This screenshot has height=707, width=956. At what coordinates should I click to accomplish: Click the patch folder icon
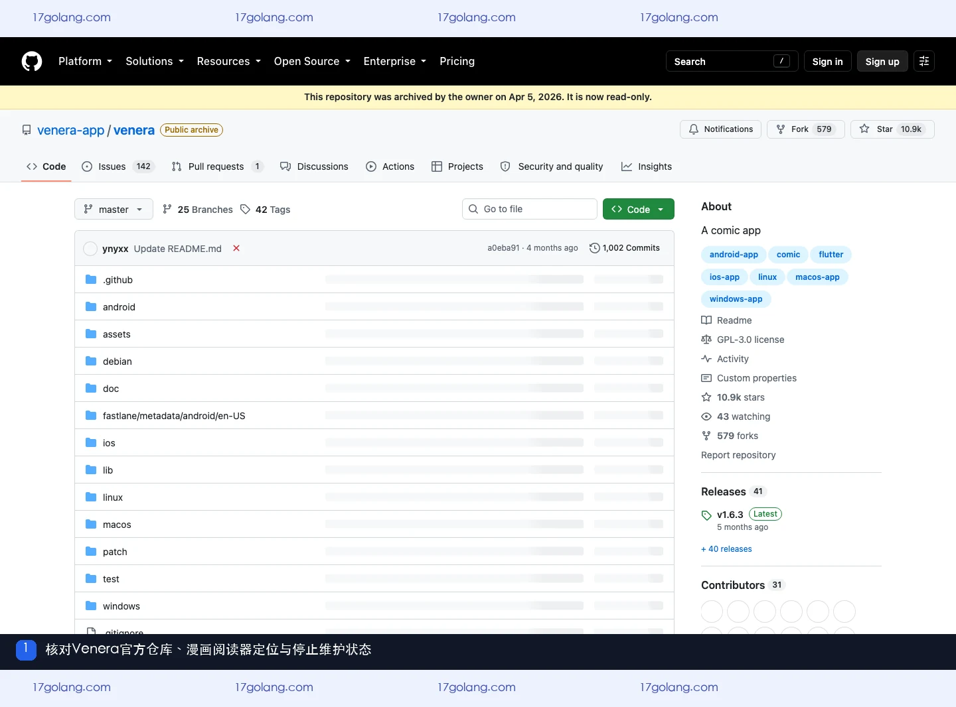pos(91,552)
